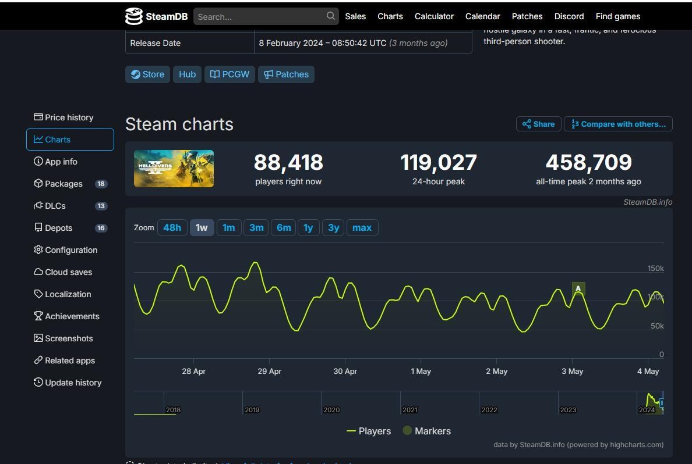This screenshot has height=464, width=692.
Task: Click the SteamDB logo icon
Action: pyautogui.click(x=134, y=16)
